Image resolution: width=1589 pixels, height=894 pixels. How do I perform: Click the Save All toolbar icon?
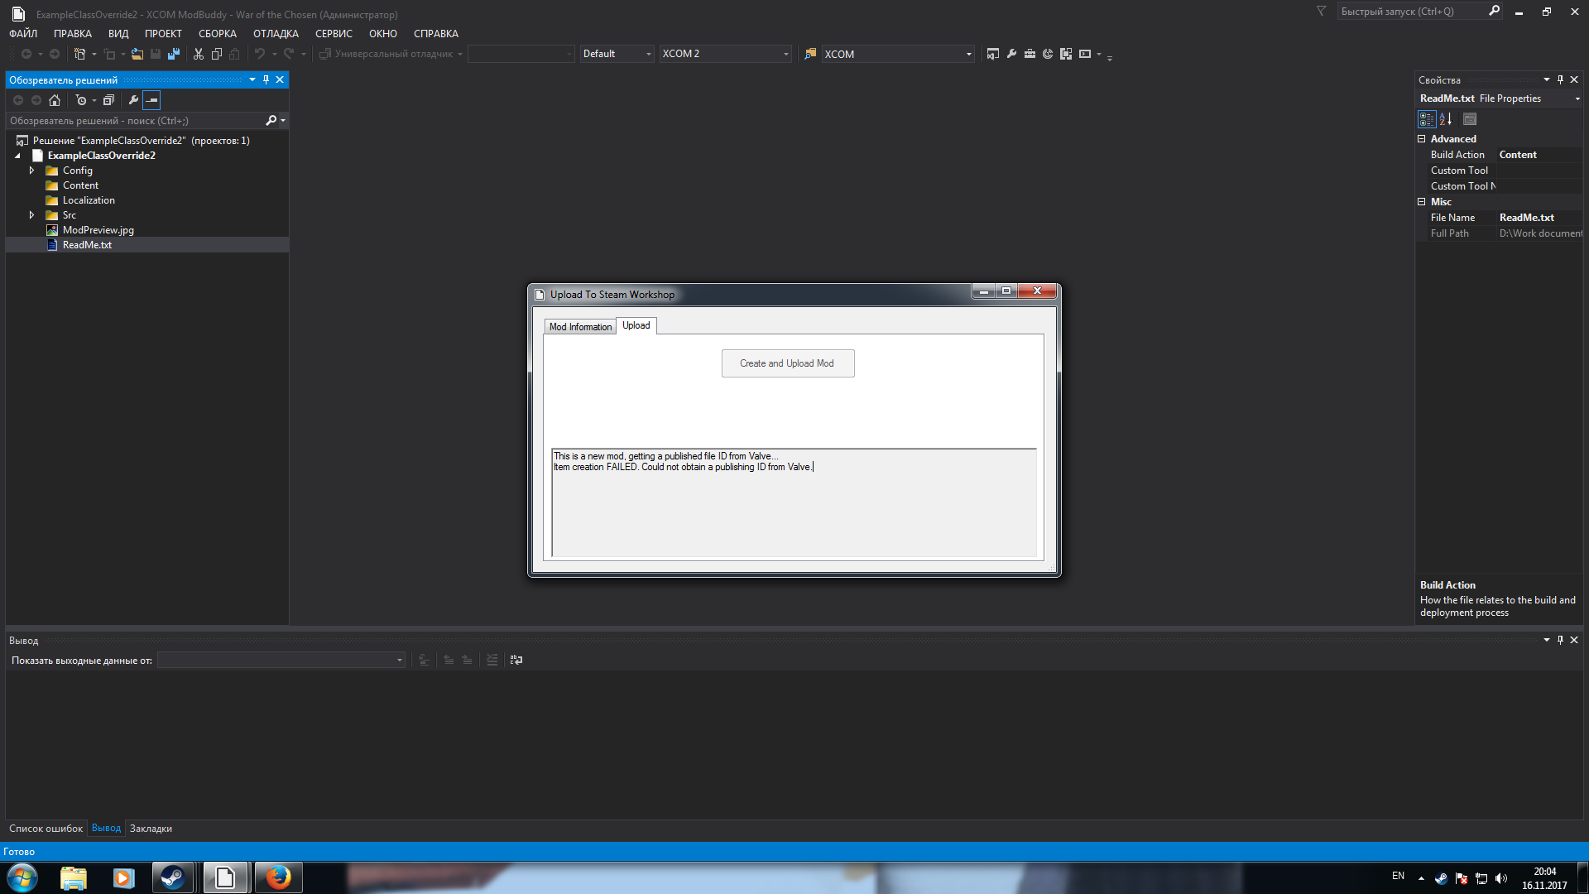[x=174, y=54]
